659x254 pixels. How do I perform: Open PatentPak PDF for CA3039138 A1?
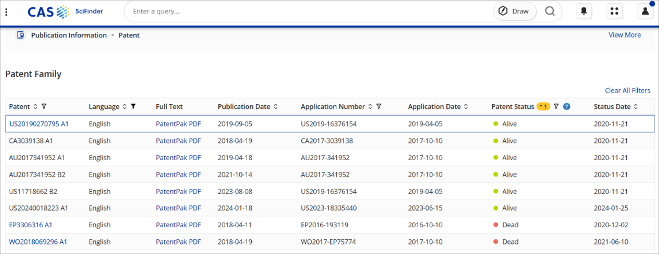click(x=178, y=141)
